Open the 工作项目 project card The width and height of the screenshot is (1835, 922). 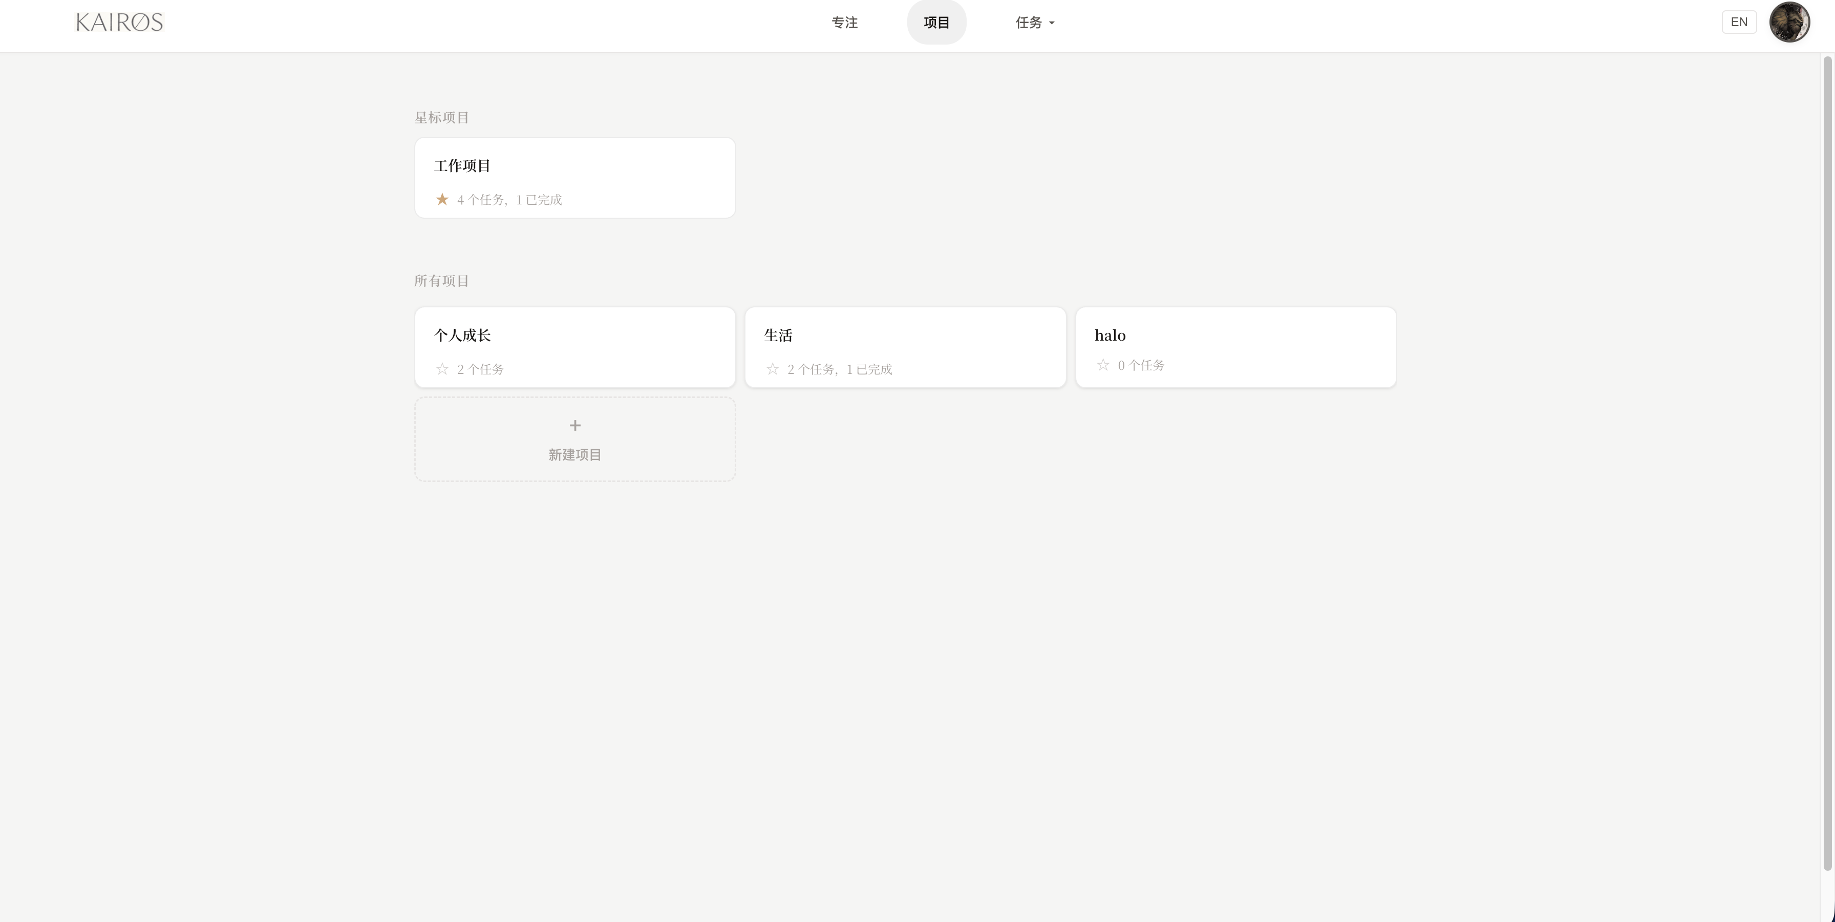[x=575, y=178]
